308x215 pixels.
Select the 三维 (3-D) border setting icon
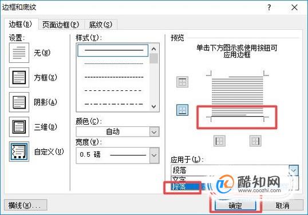click(19, 127)
